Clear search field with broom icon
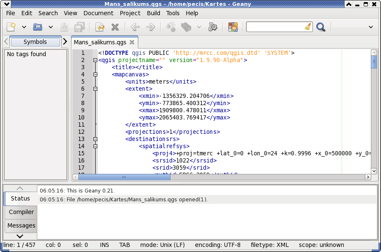The image size is (381, 252). click(308, 27)
